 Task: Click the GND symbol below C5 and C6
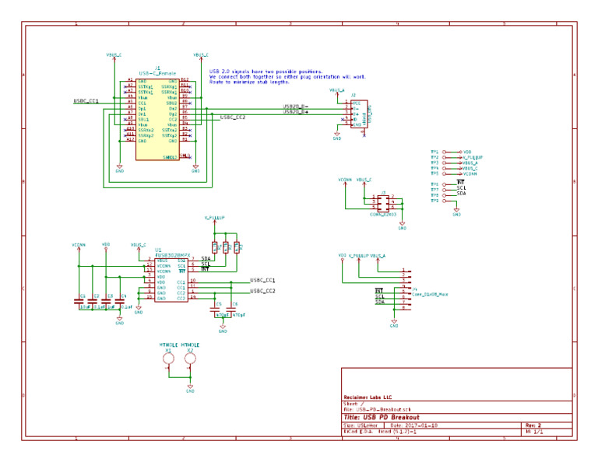tap(223, 328)
